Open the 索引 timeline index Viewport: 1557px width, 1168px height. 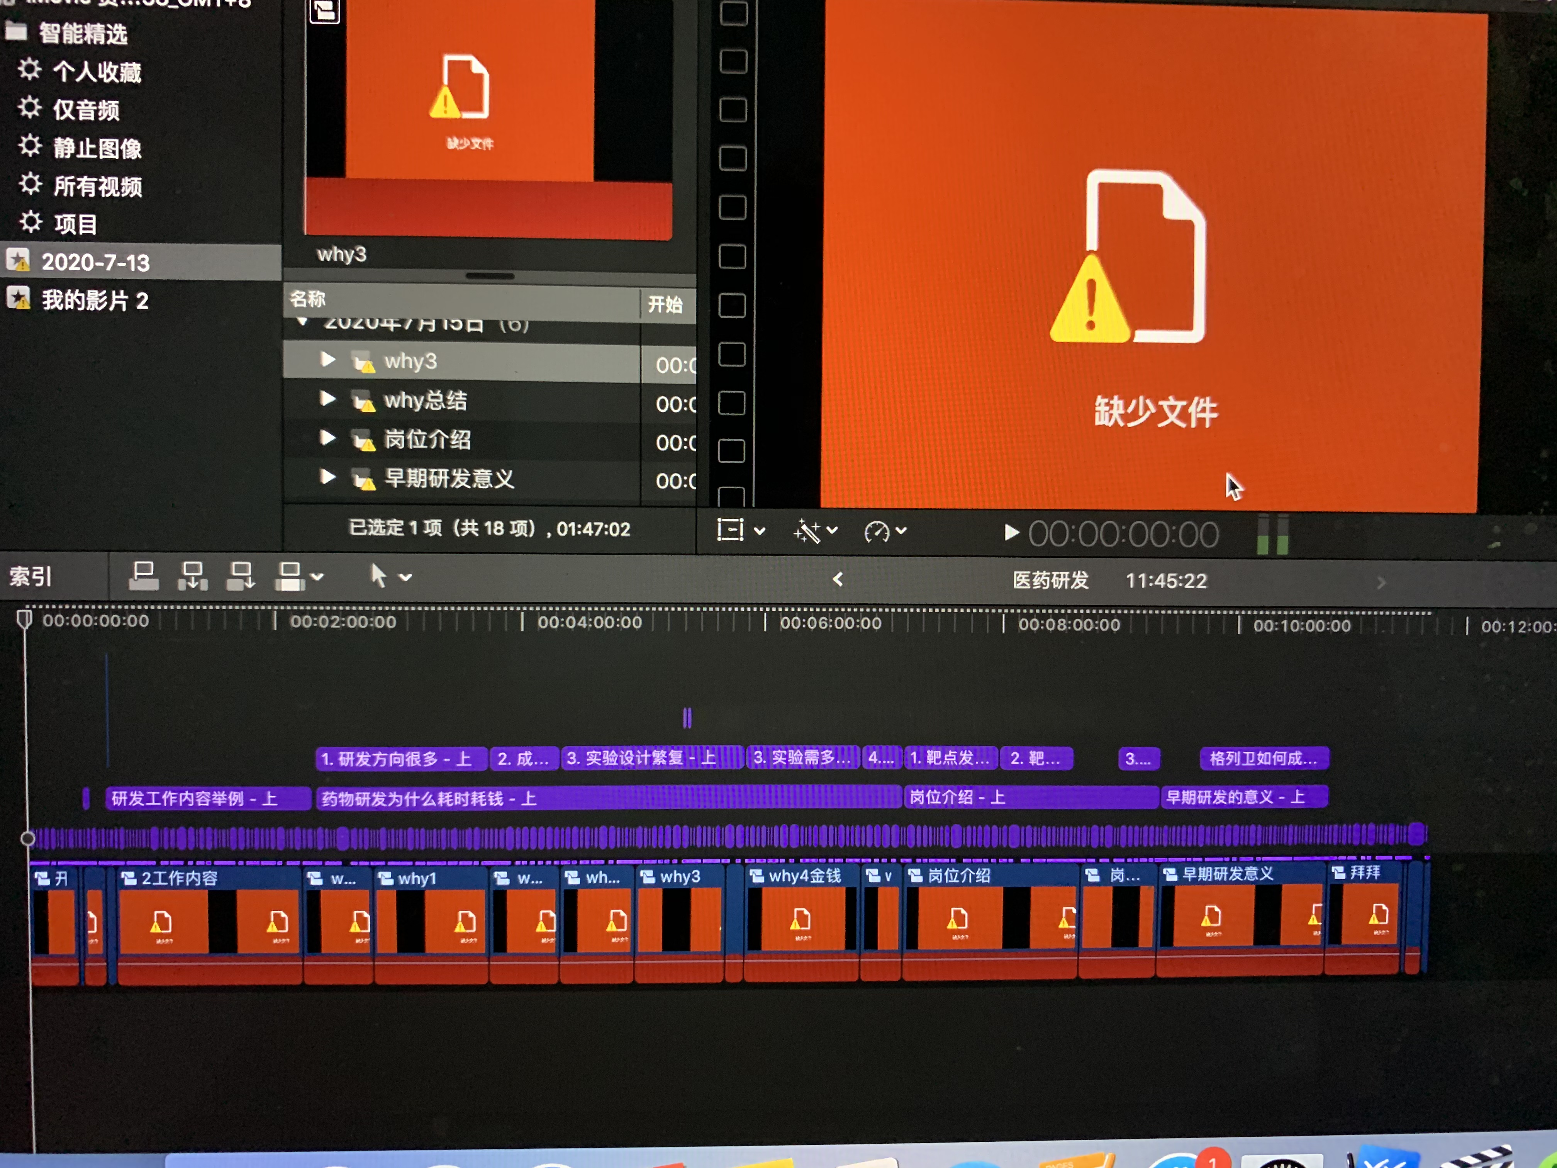coord(30,577)
